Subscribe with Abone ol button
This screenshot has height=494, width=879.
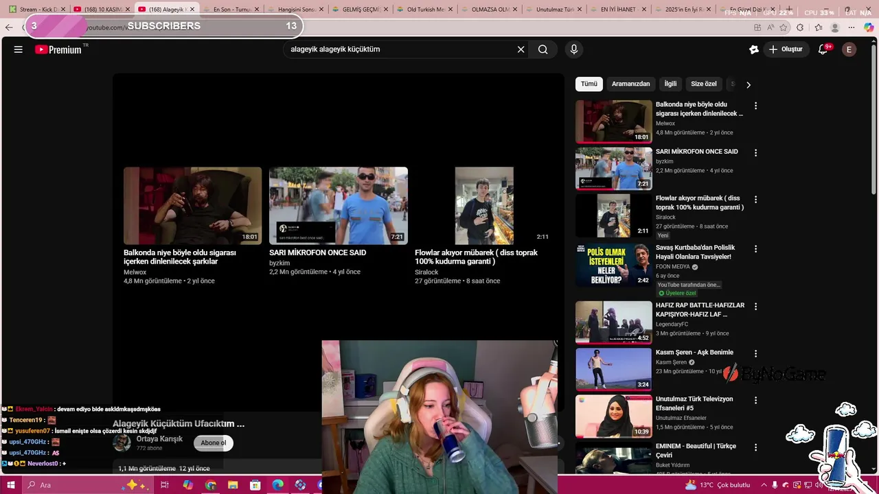(214, 443)
